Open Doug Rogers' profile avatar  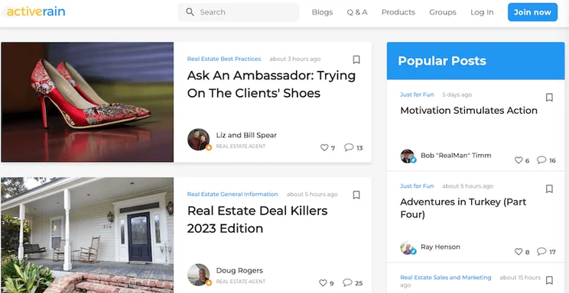click(199, 275)
